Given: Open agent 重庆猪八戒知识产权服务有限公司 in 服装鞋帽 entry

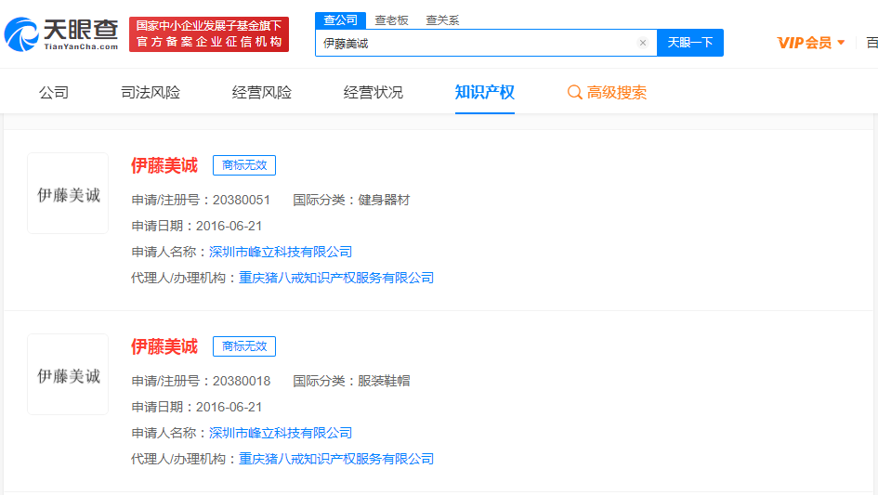Looking at the screenshot, I should [336, 459].
